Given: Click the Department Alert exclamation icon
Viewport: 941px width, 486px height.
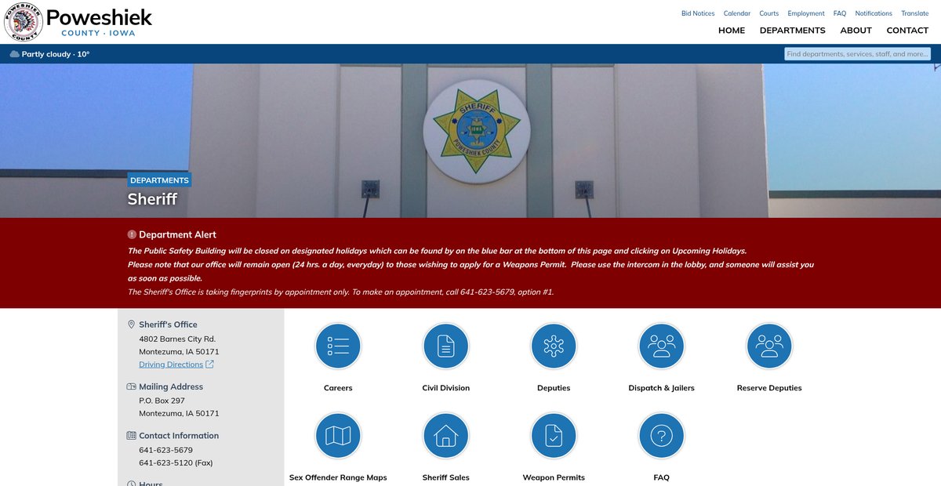Looking at the screenshot, I should point(132,234).
